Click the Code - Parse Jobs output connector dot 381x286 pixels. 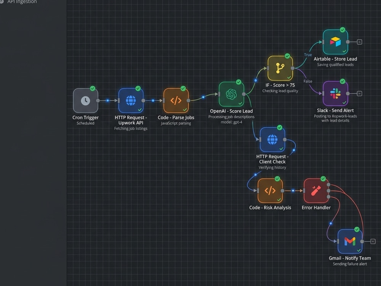coord(188,100)
